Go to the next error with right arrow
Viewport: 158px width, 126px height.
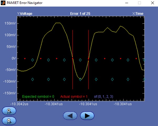87,116
